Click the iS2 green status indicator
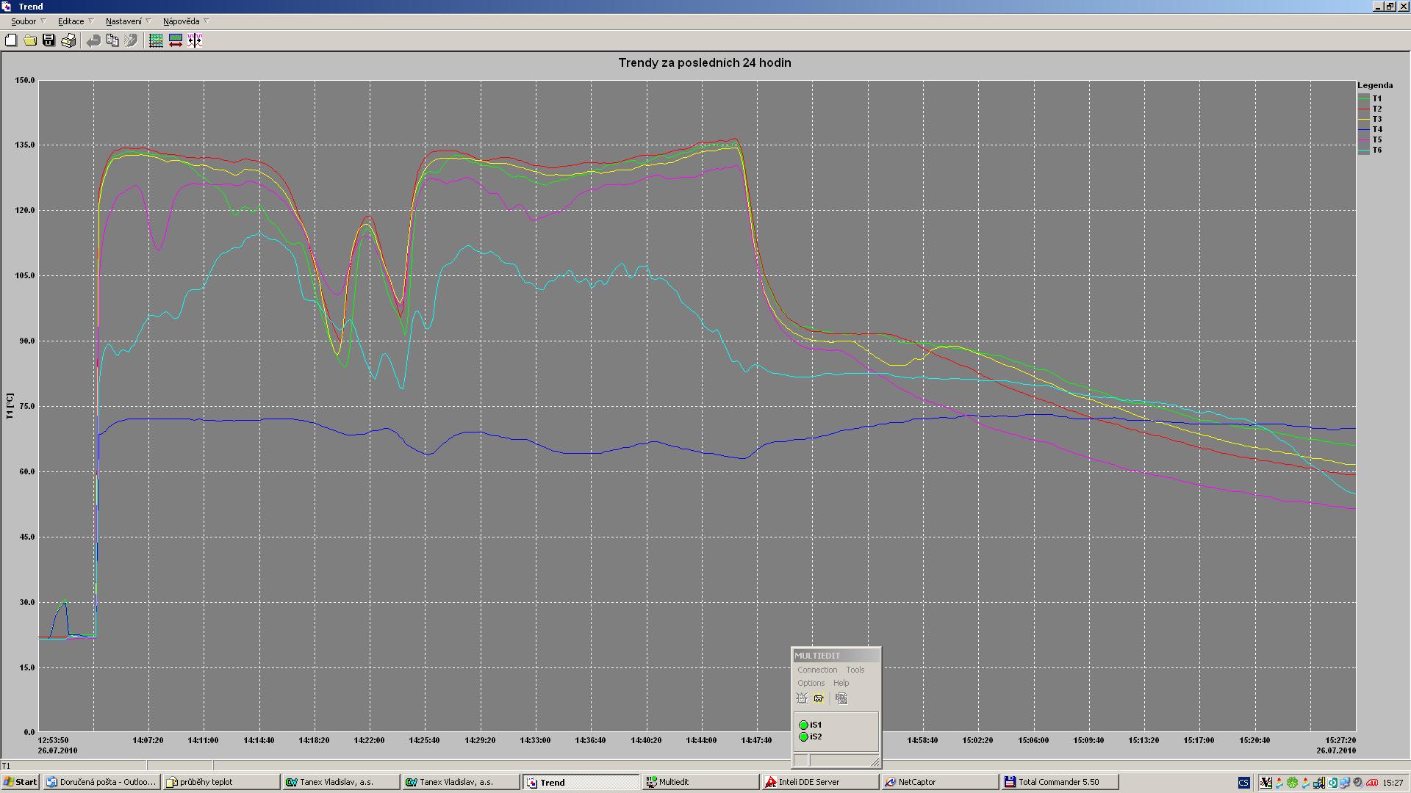 tap(803, 736)
